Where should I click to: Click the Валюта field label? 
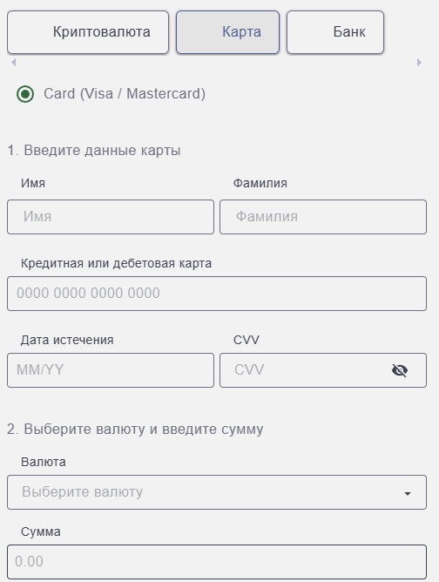(44, 462)
